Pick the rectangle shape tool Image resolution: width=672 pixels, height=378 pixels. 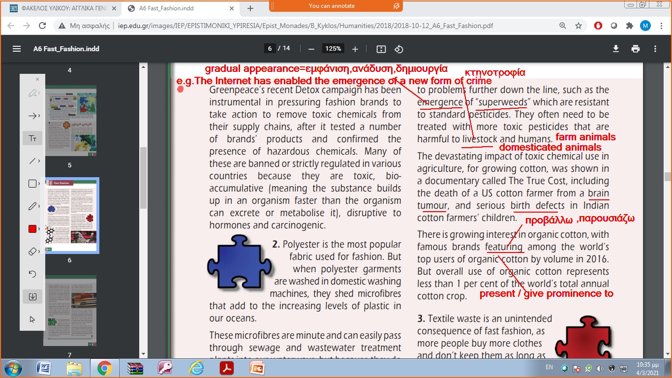(x=32, y=184)
